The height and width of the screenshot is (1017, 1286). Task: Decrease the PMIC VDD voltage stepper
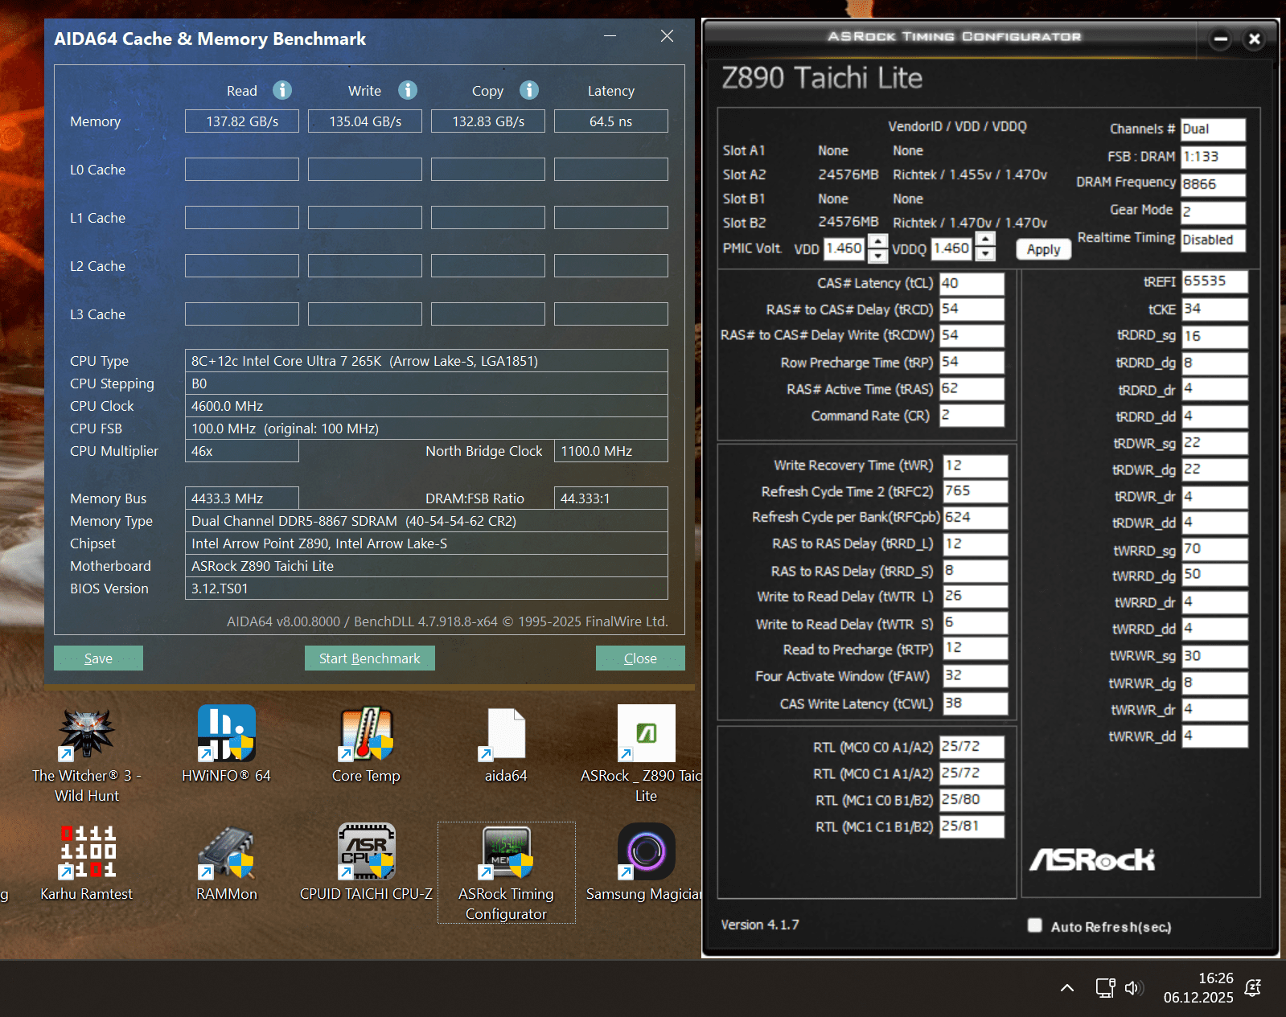[x=878, y=256]
